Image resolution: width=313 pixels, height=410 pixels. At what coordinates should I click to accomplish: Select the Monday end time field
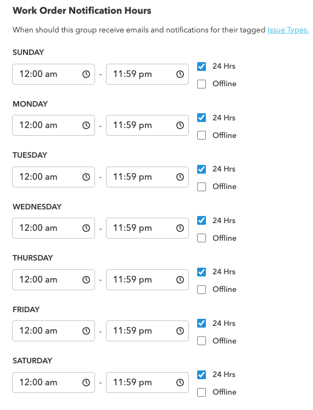(x=147, y=125)
